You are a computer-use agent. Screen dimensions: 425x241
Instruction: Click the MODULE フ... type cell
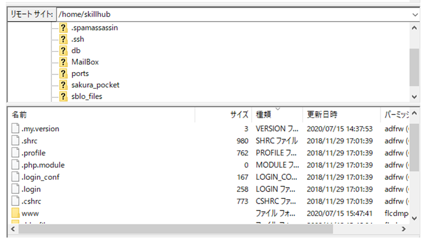(277, 165)
